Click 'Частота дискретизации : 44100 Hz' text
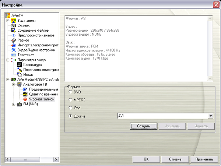 pos(93,50)
